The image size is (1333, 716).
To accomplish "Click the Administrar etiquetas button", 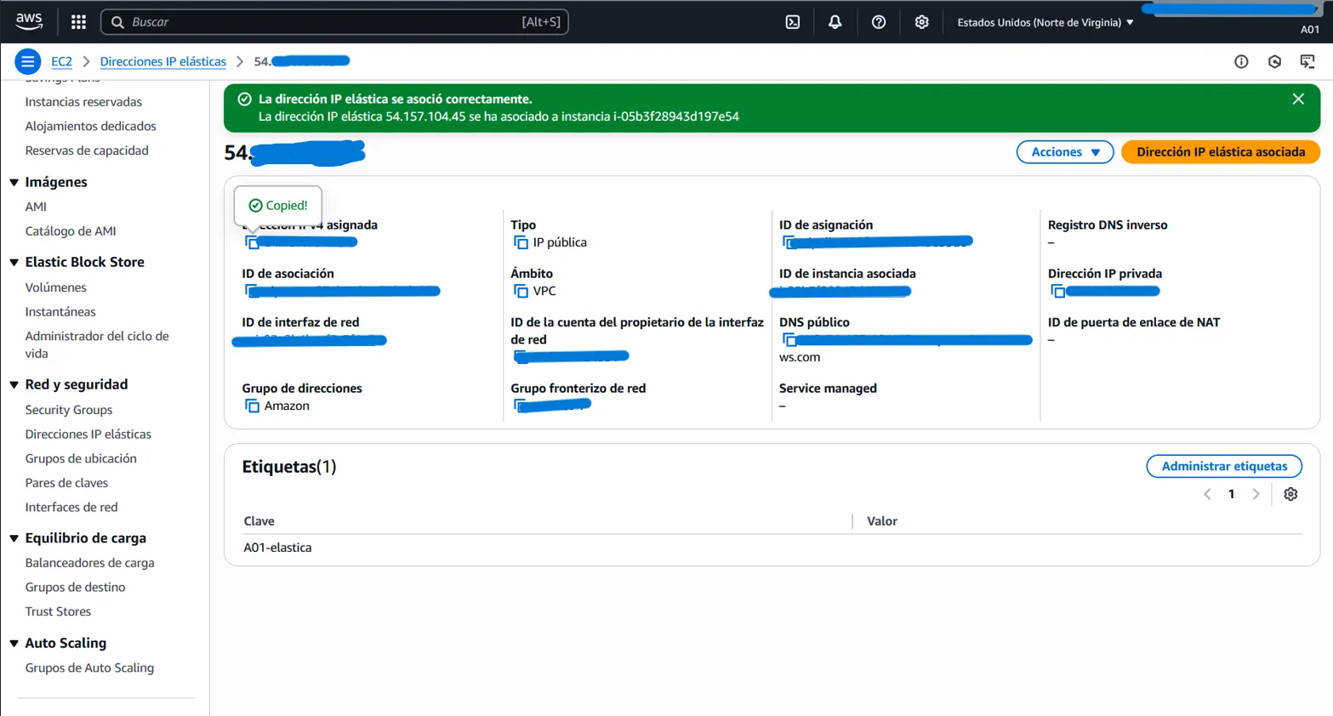I will tap(1223, 466).
